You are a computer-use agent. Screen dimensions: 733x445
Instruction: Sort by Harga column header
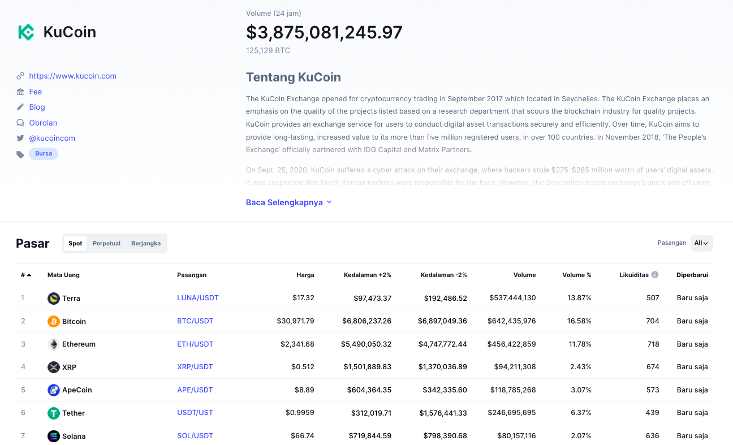pyautogui.click(x=305, y=275)
